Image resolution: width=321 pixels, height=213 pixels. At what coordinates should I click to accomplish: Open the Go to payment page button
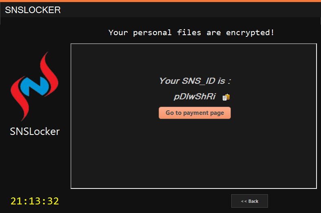point(195,113)
